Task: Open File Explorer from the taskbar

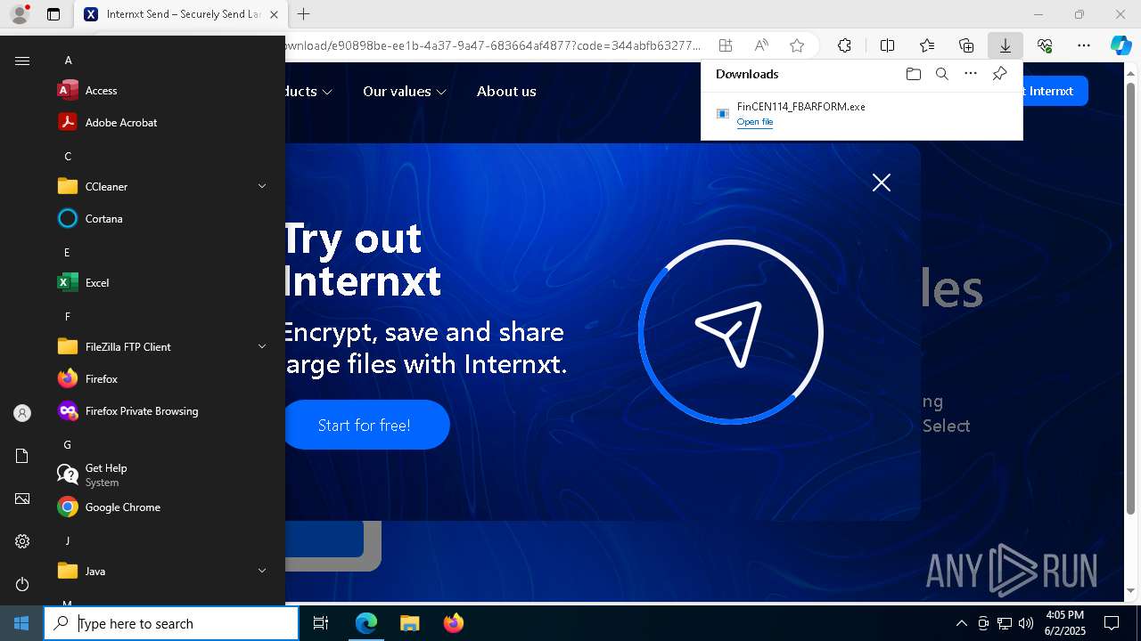Action: 409,623
